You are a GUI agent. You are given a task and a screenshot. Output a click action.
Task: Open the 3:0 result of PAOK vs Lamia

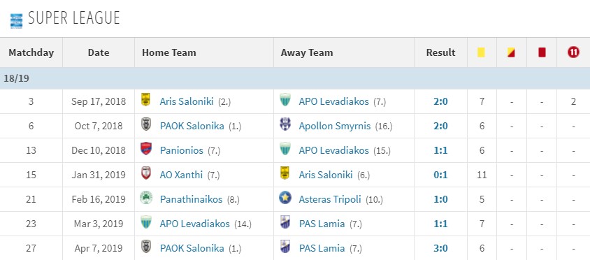(x=440, y=248)
